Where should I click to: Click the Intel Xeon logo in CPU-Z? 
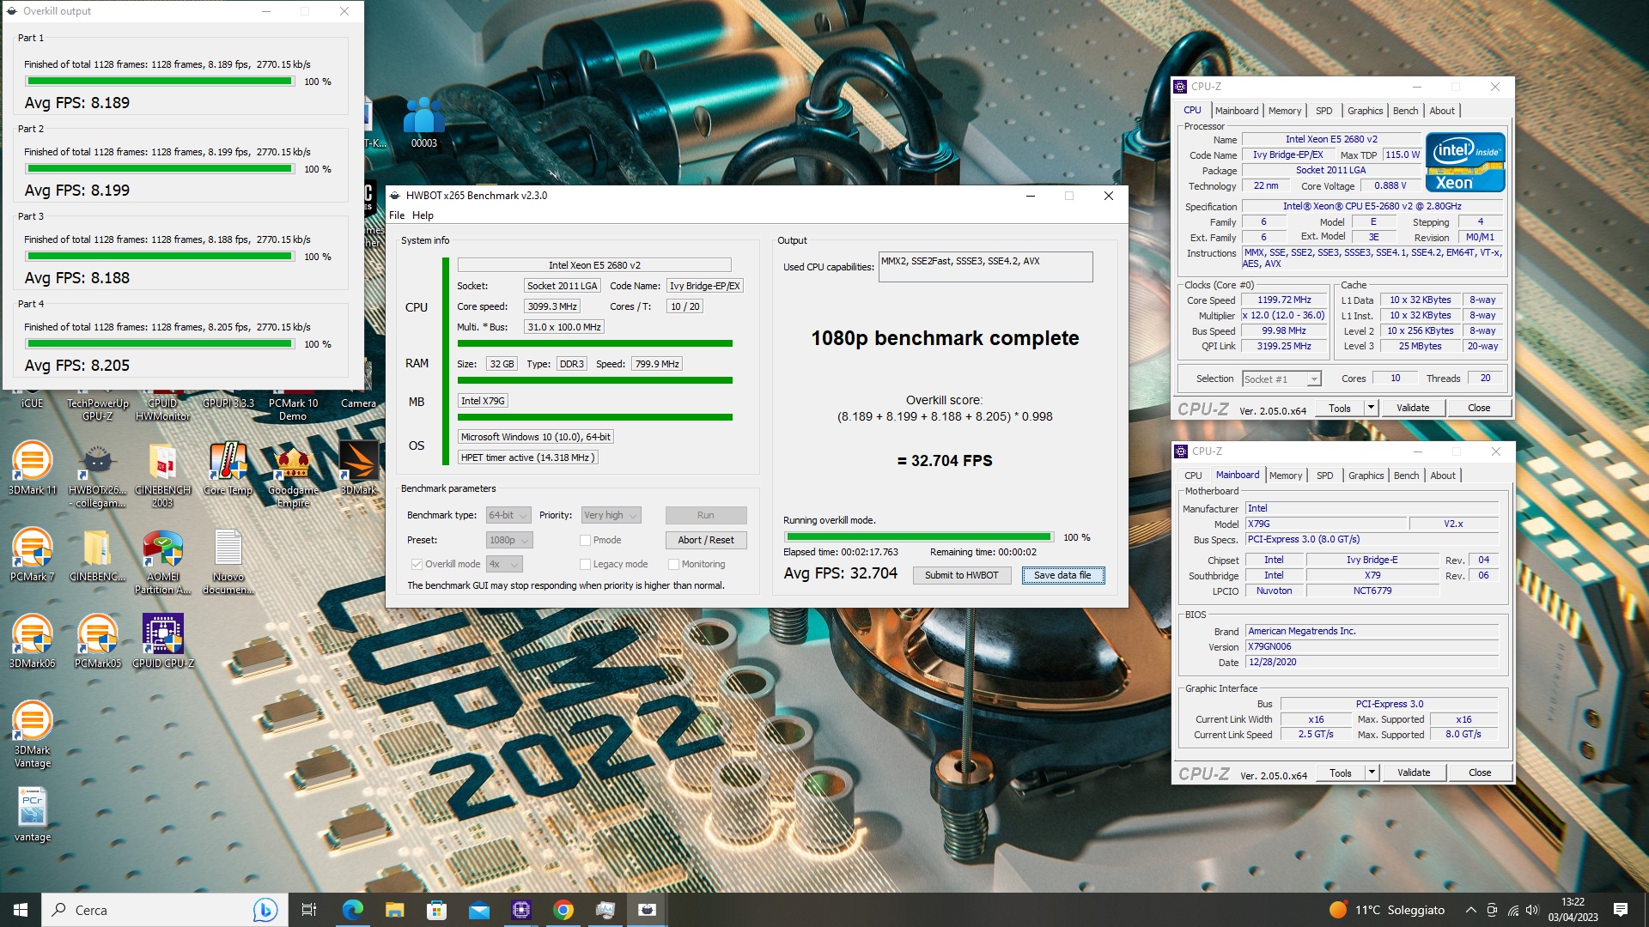(x=1465, y=161)
